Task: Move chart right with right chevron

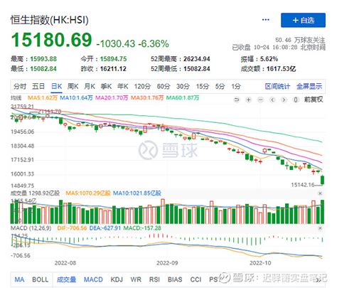Action: (x=284, y=100)
